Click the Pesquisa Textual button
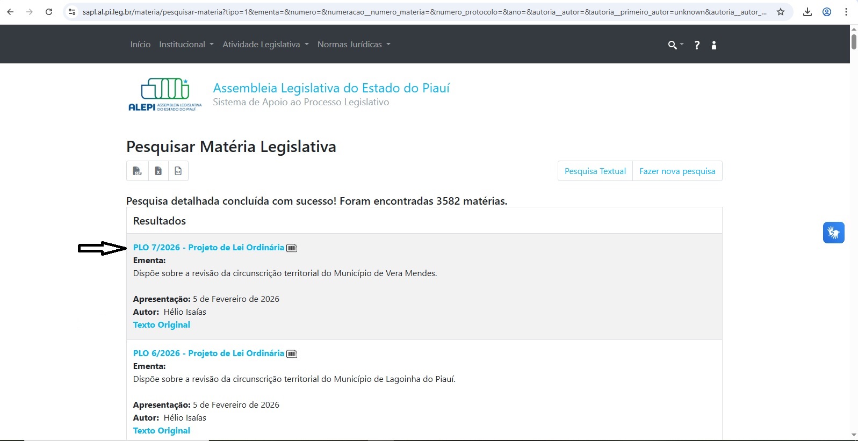The height and width of the screenshot is (441, 858). coord(595,171)
